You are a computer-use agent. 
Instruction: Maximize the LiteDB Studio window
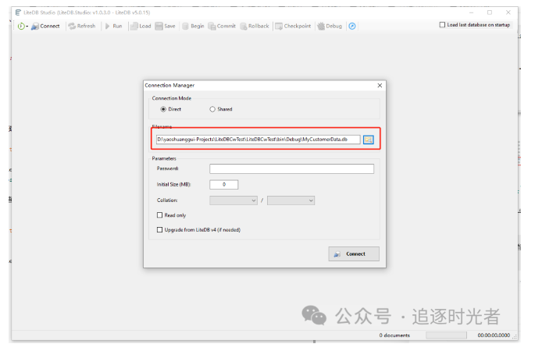pos(490,12)
